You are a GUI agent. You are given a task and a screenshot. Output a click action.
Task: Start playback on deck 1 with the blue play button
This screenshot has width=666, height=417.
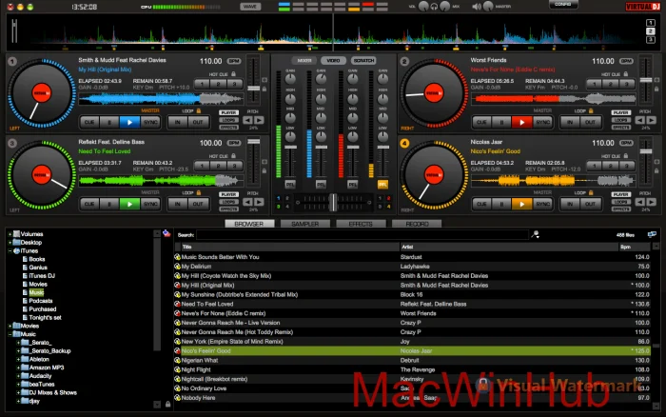click(x=129, y=122)
